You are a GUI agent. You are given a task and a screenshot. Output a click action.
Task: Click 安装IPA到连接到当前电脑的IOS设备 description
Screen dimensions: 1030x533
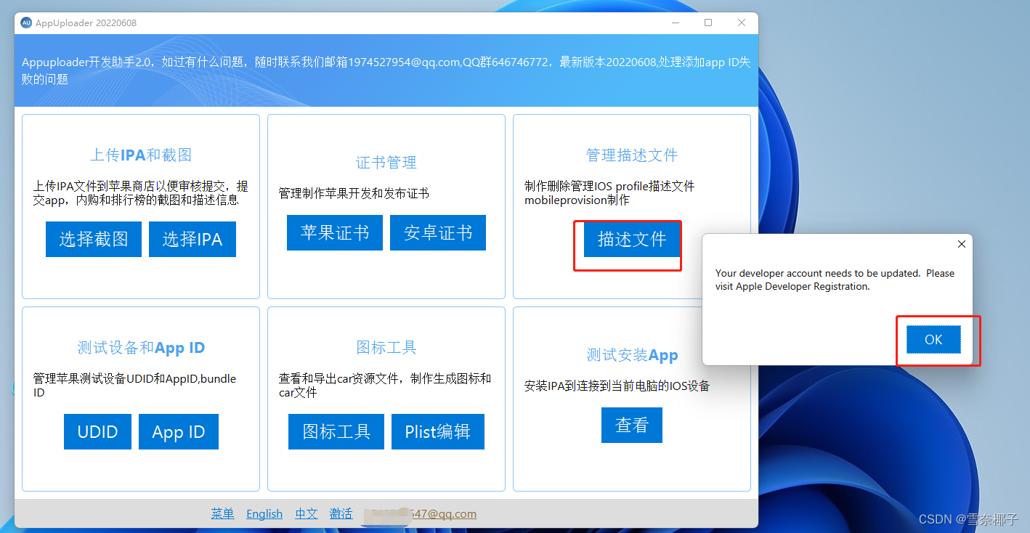617,386
